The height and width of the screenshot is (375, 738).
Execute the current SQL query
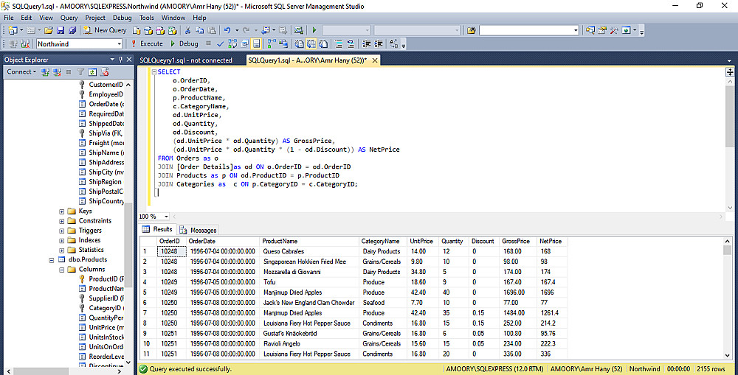pos(147,43)
